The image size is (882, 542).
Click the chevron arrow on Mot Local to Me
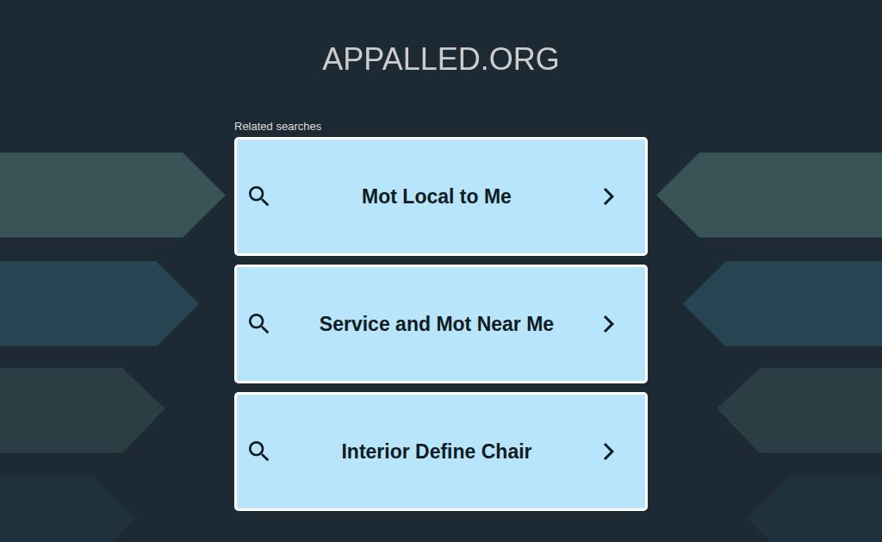point(608,196)
